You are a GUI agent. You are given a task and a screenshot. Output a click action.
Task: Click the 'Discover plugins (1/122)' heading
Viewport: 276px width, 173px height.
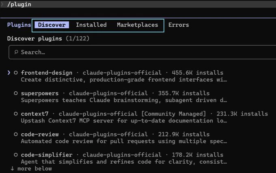click(48, 38)
